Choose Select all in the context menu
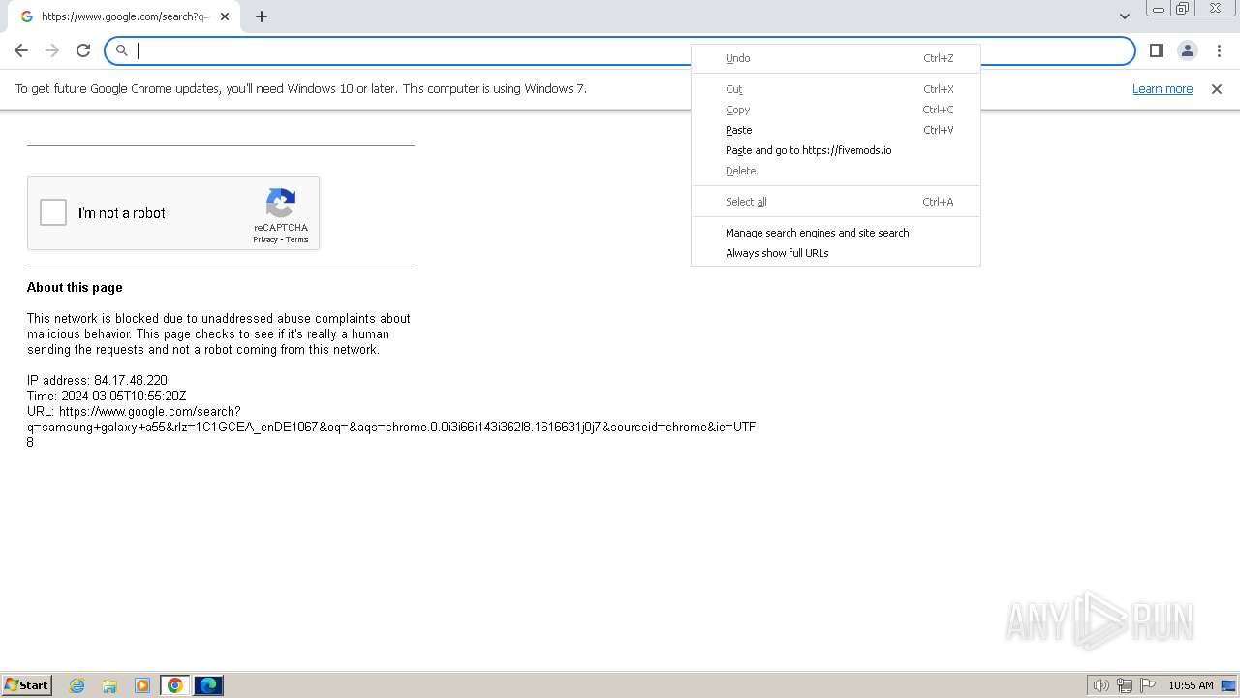 [x=836, y=202]
